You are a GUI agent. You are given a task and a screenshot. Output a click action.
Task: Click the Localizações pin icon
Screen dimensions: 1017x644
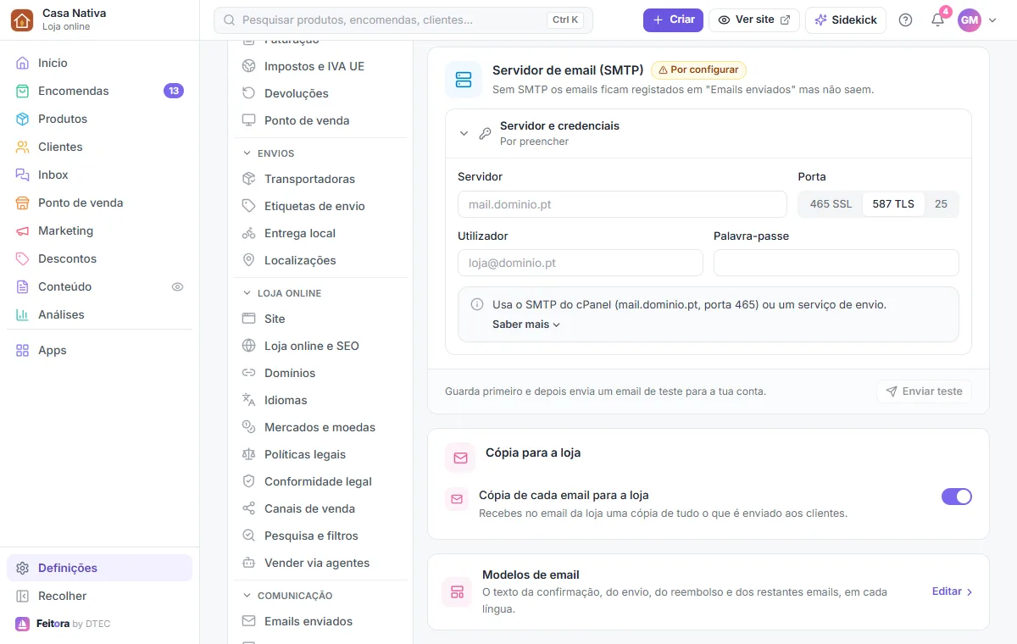248,260
